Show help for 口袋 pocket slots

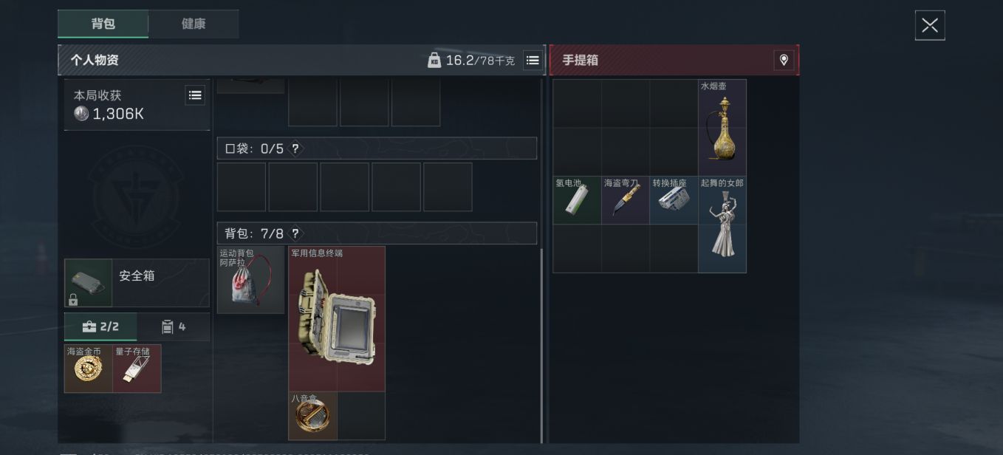pyautogui.click(x=295, y=148)
